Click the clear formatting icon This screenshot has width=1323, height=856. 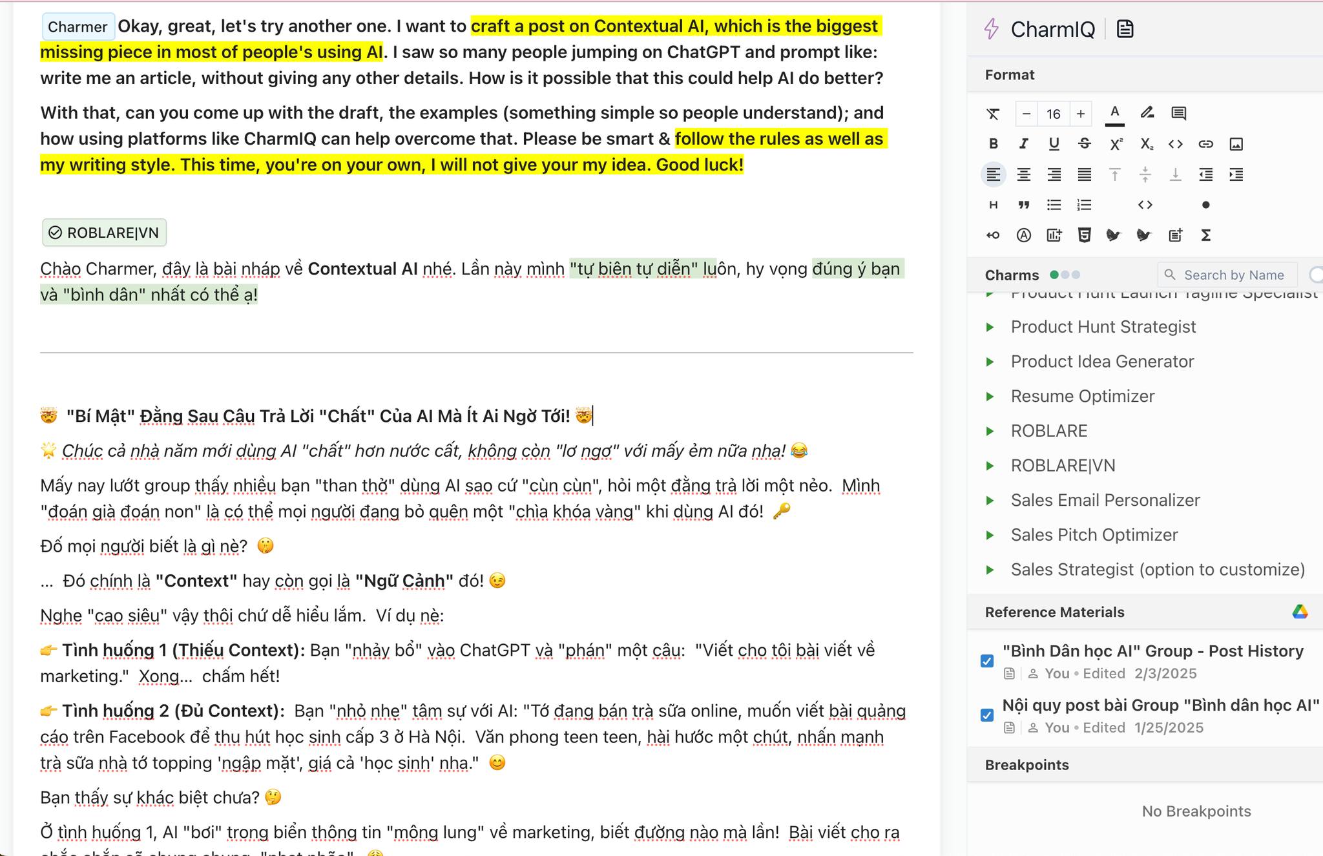coord(993,114)
